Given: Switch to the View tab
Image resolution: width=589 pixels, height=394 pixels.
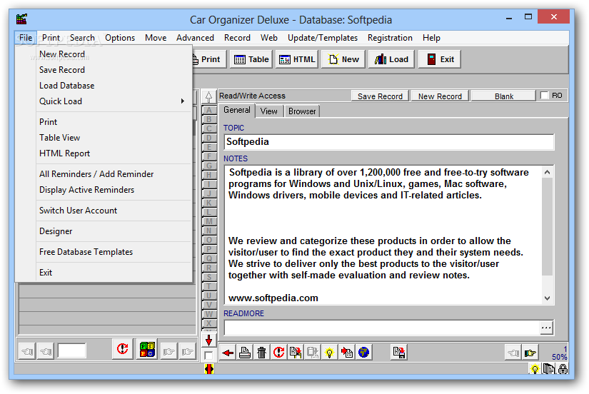Looking at the screenshot, I should [x=268, y=111].
